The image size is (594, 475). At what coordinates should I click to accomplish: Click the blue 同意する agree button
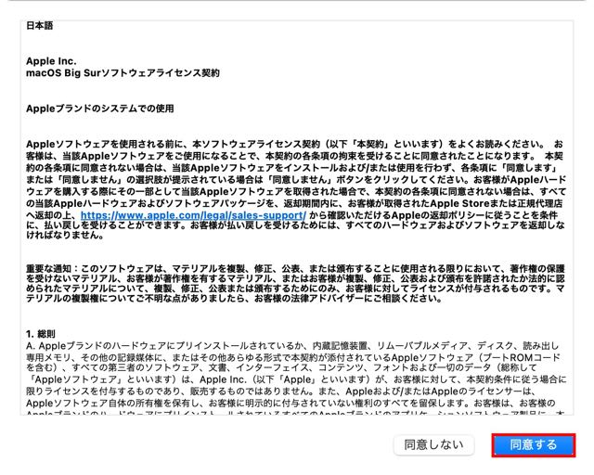[534, 444]
